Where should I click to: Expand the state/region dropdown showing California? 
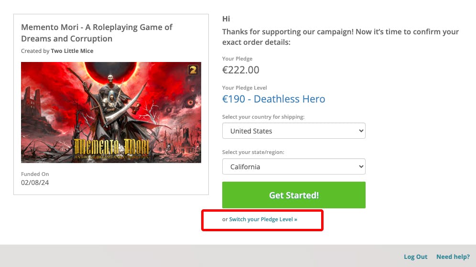[293, 167]
